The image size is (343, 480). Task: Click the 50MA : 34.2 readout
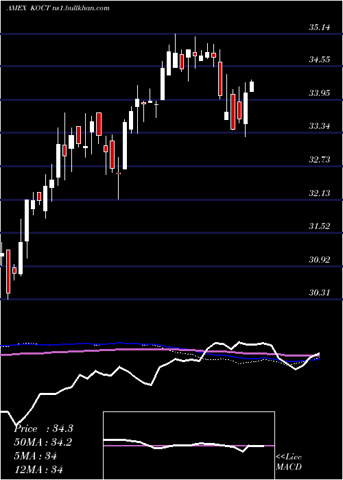coord(43,442)
